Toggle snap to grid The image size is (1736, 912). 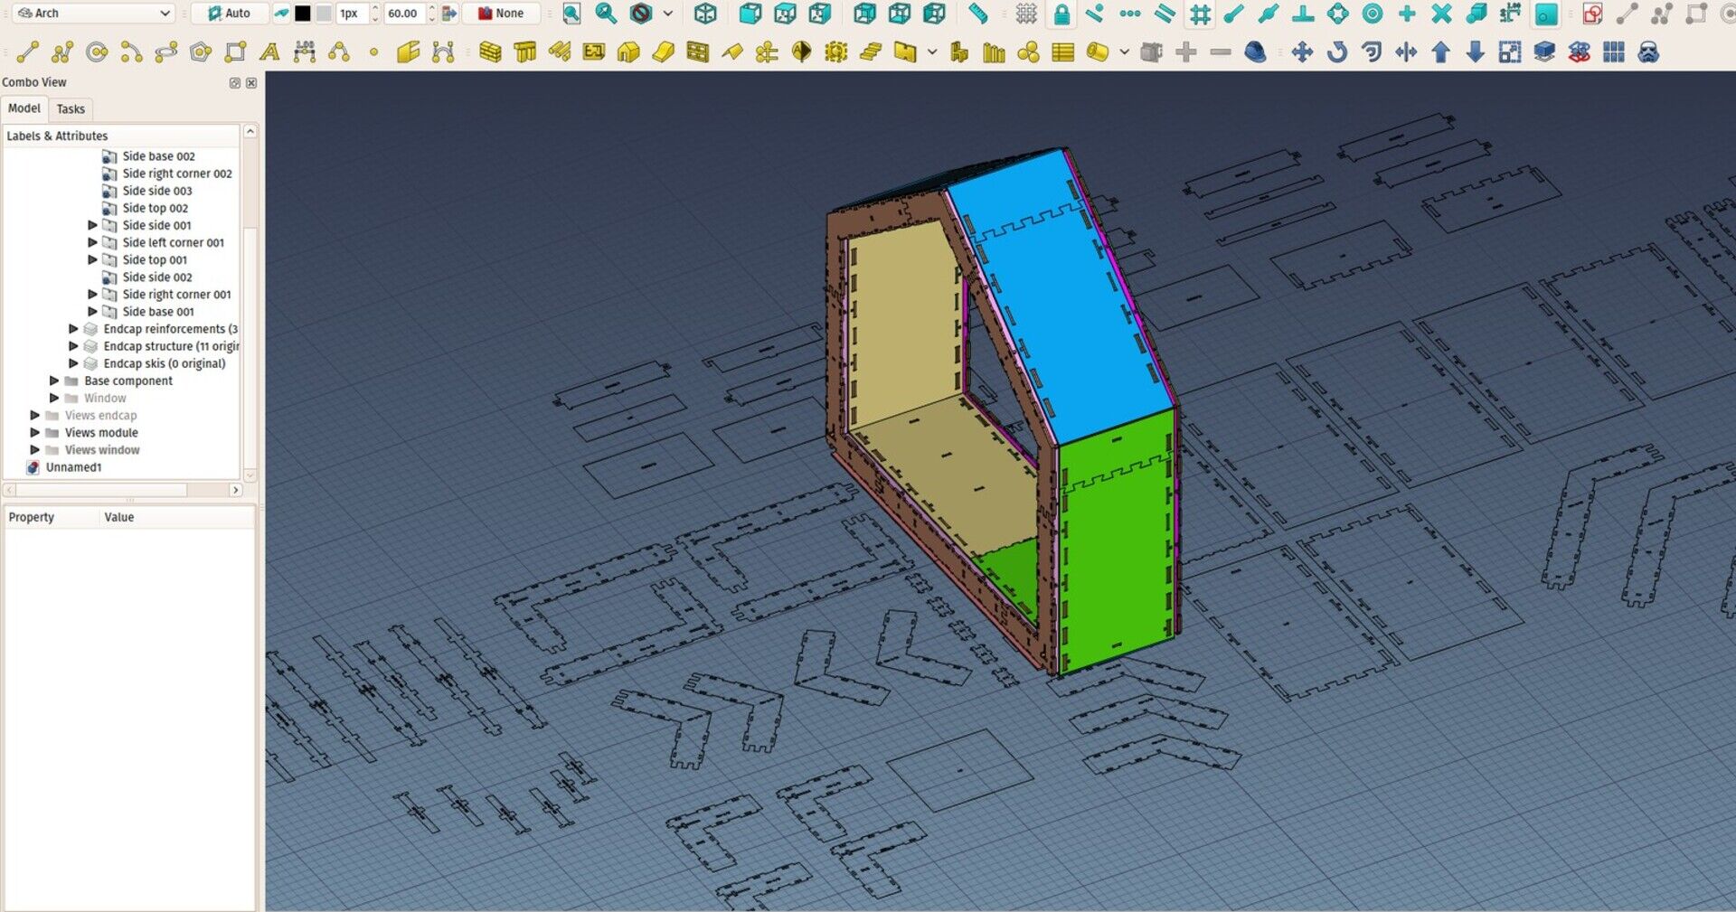(1200, 14)
